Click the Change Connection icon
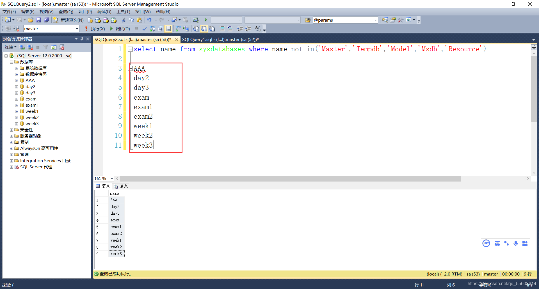 click(x=16, y=29)
